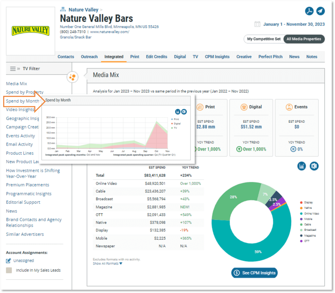Click the PDF export icon at top right

click(x=309, y=11)
